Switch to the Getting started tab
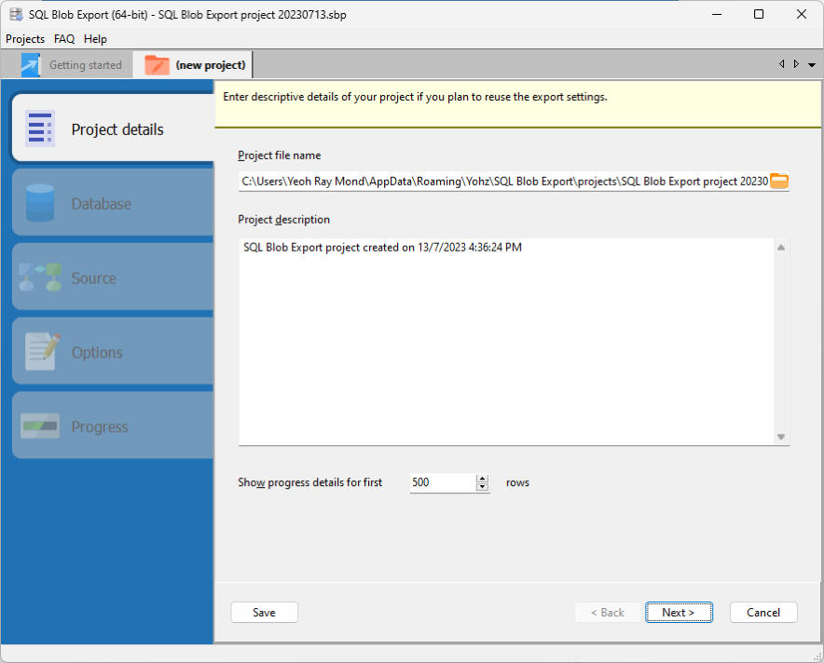The width and height of the screenshot is (824, 663). [x=75, y=64]
